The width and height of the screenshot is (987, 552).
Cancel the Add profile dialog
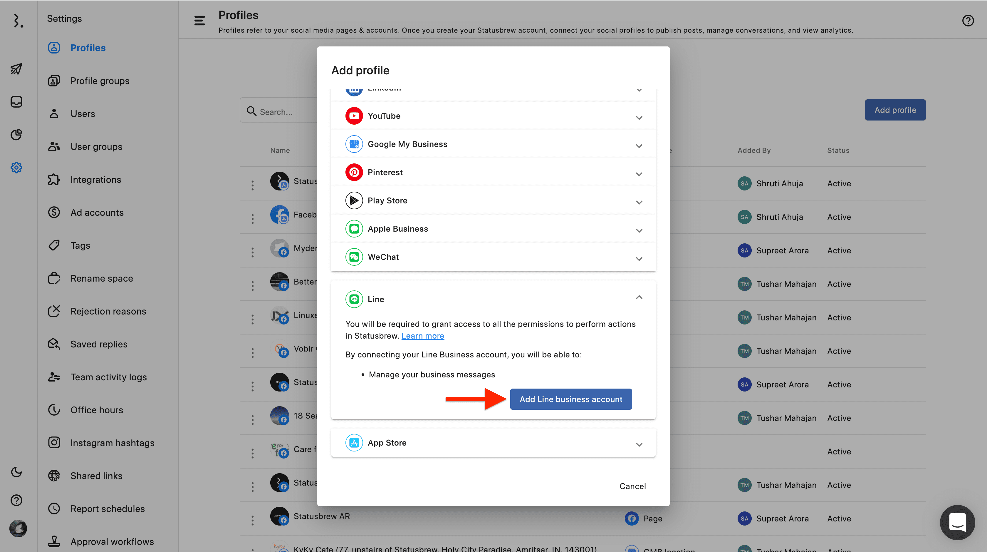632,486
